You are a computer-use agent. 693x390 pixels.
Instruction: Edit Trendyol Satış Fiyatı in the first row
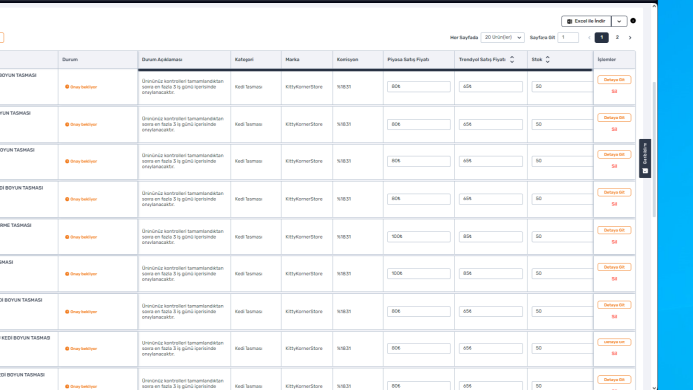491,86
